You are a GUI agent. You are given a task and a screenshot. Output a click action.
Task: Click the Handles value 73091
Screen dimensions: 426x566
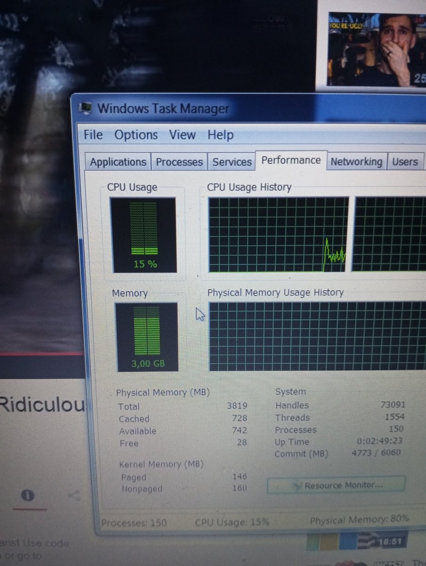[393, 404]
